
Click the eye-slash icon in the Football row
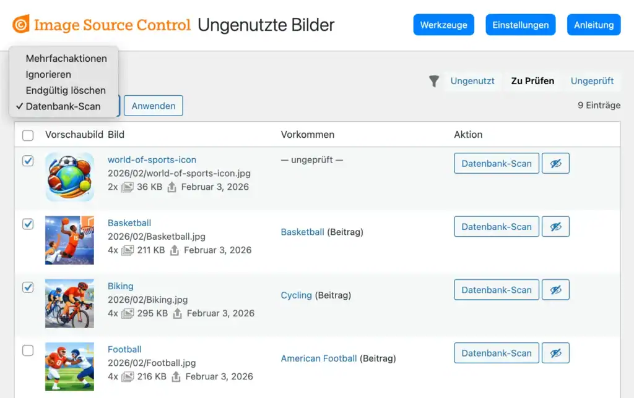555,353
